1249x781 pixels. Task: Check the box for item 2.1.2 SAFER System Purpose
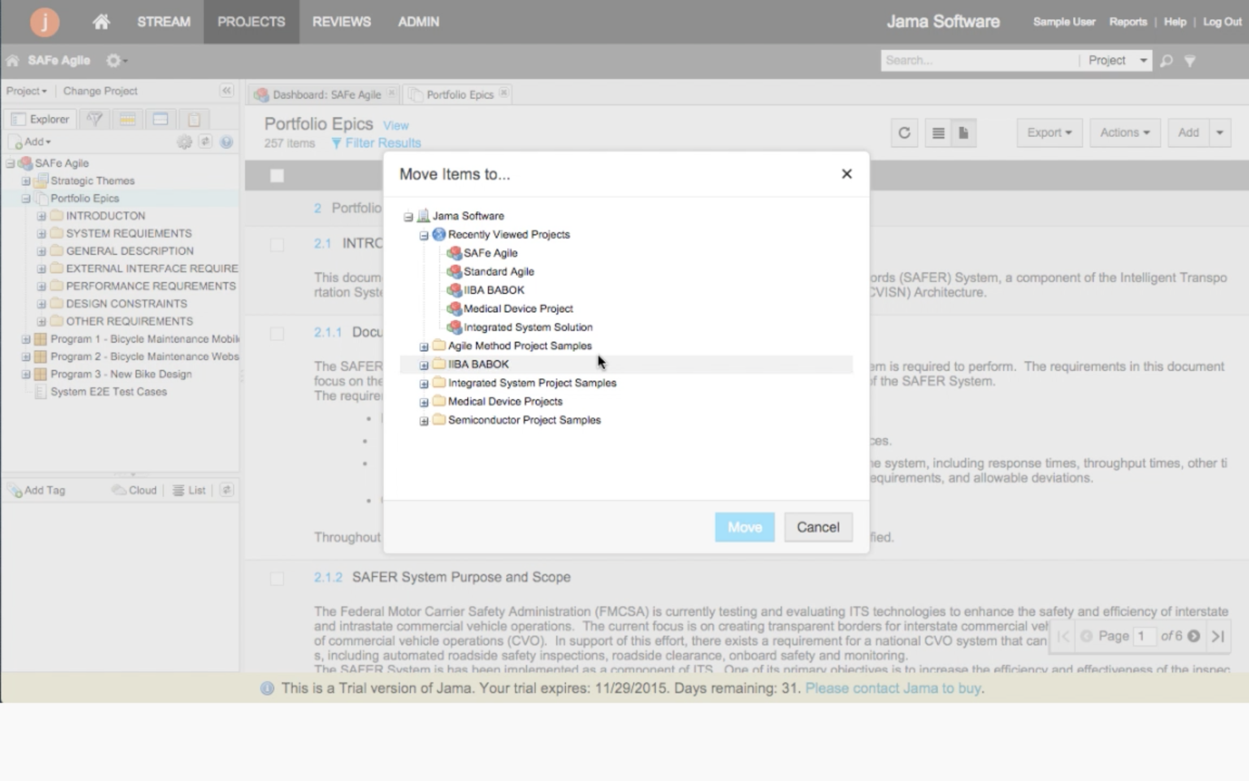click(277, 578)
